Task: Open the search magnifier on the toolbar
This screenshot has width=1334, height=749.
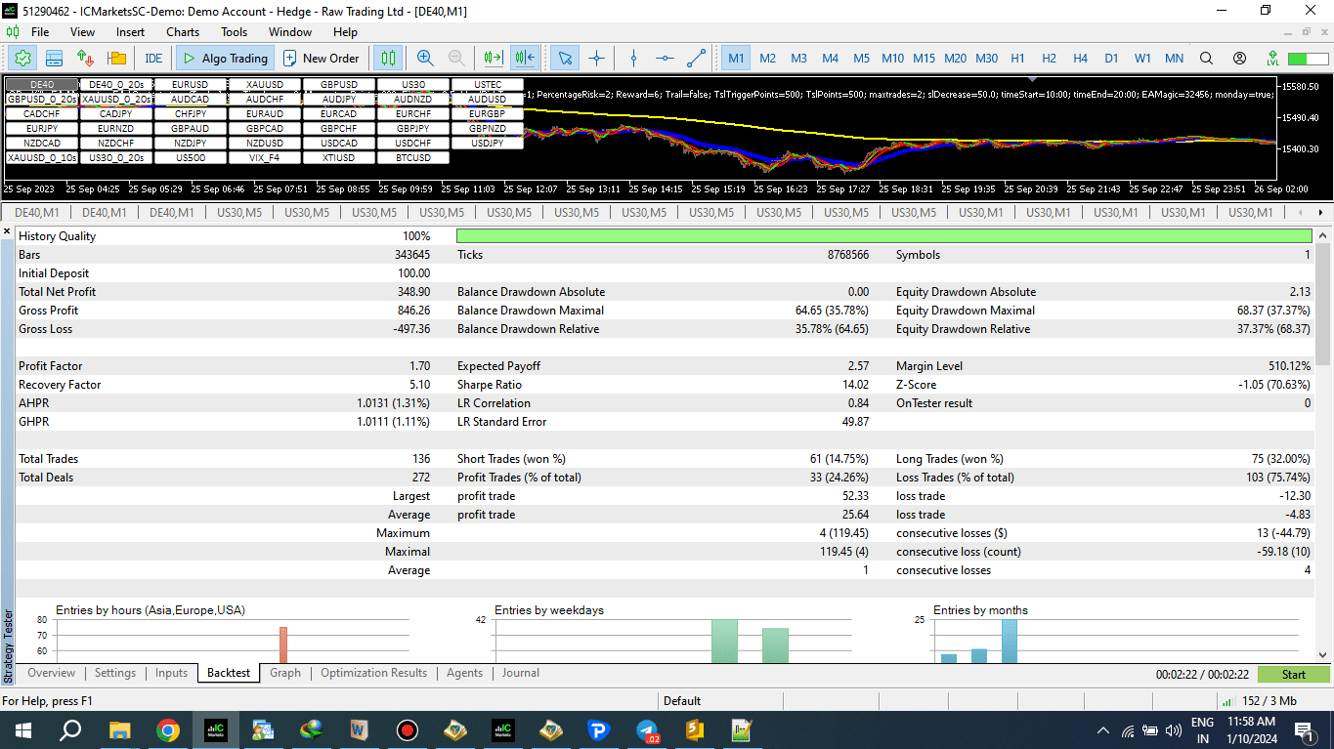Action: coord(1207,58)
